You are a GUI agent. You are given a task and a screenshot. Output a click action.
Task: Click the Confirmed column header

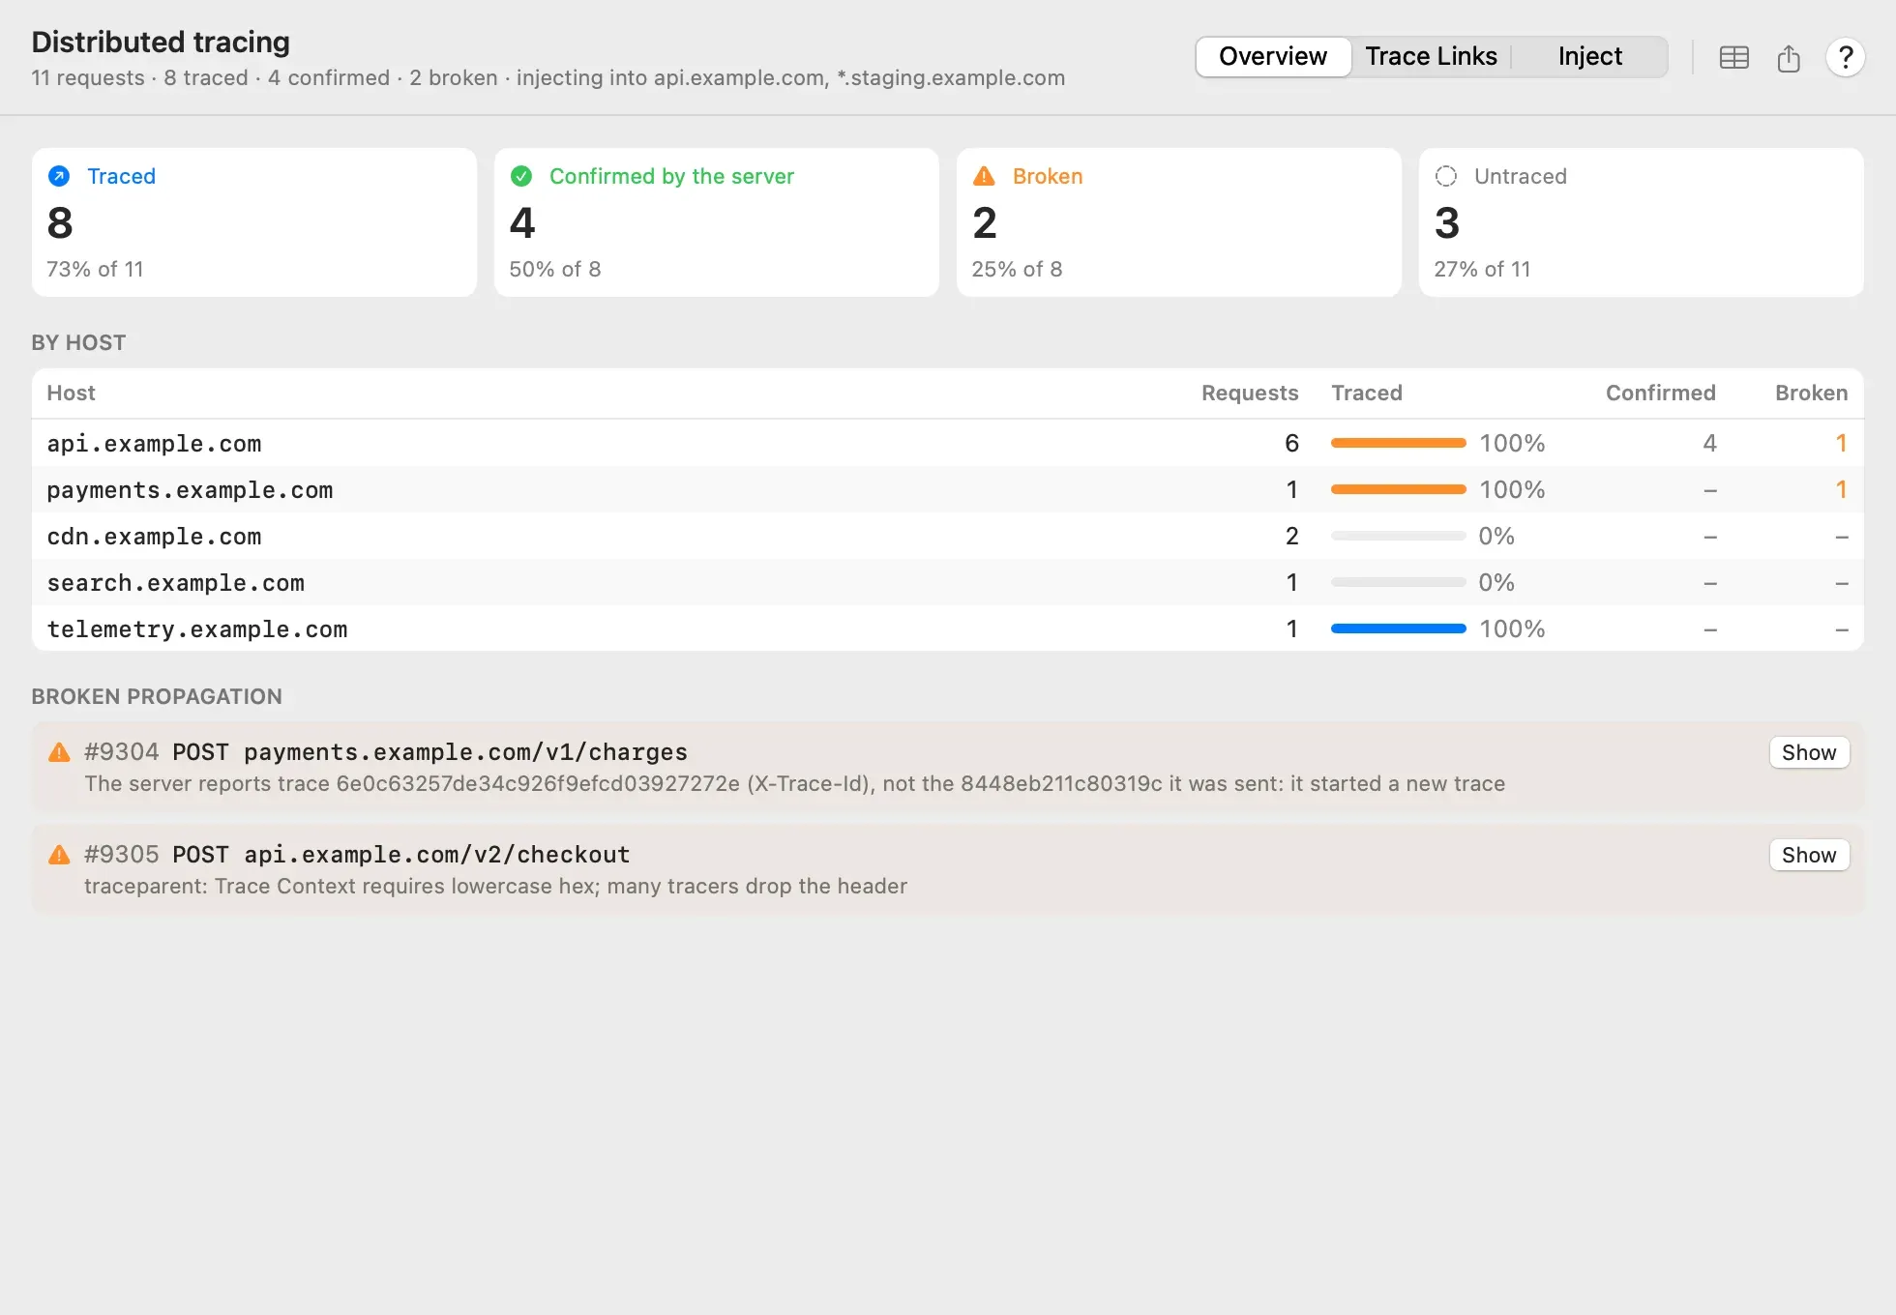point(1661,393)
